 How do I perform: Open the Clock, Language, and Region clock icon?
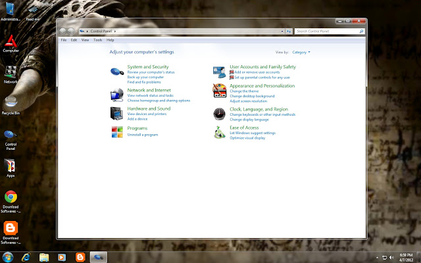(219, 114)
